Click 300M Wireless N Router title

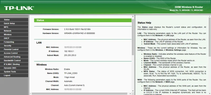(189, 7)
